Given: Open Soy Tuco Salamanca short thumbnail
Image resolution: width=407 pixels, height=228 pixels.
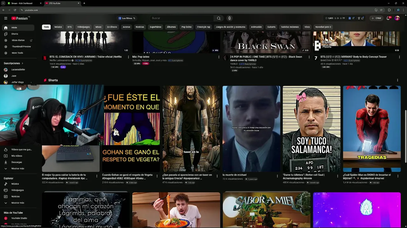Looking at the screenshot, I should click(312, 129).
